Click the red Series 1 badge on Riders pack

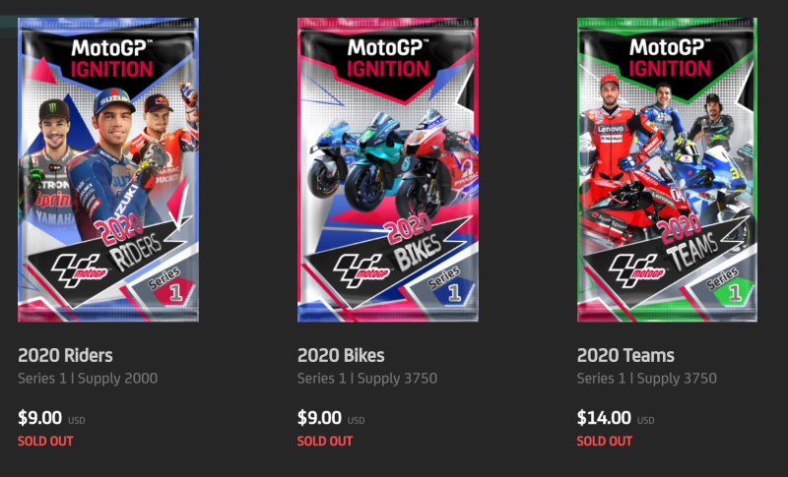click(x=173, y=292)
